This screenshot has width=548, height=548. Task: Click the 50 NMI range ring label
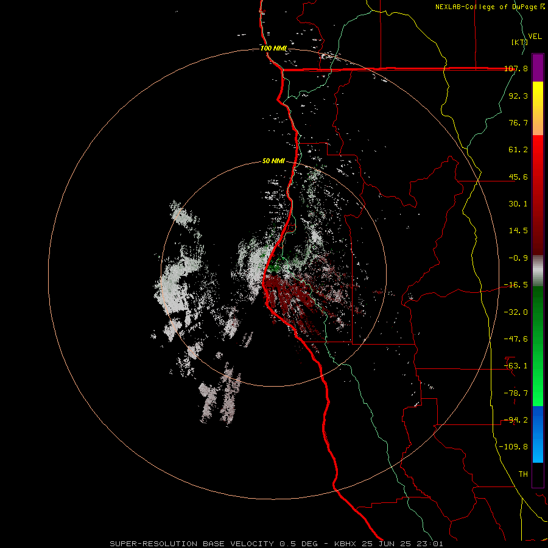(x=273, y=161)
